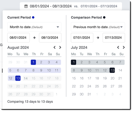The width and height of the screenshot is (134, 113).
Task: Click the black Comparison Period color dot
Action: 104,17
